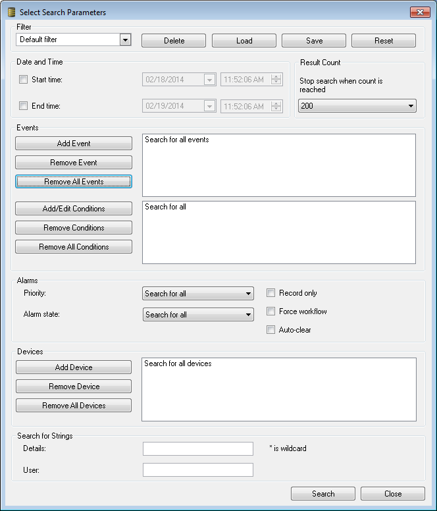The image size is (437, 511).
Task: Toggle the Force workflow checkbox
Action: pos(270,311)
